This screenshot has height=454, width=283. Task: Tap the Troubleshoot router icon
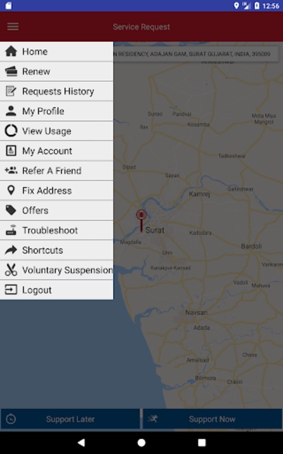click(11, 230)
